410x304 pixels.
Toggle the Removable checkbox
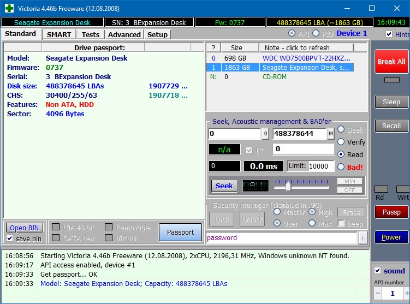click(x=109, y=227)
